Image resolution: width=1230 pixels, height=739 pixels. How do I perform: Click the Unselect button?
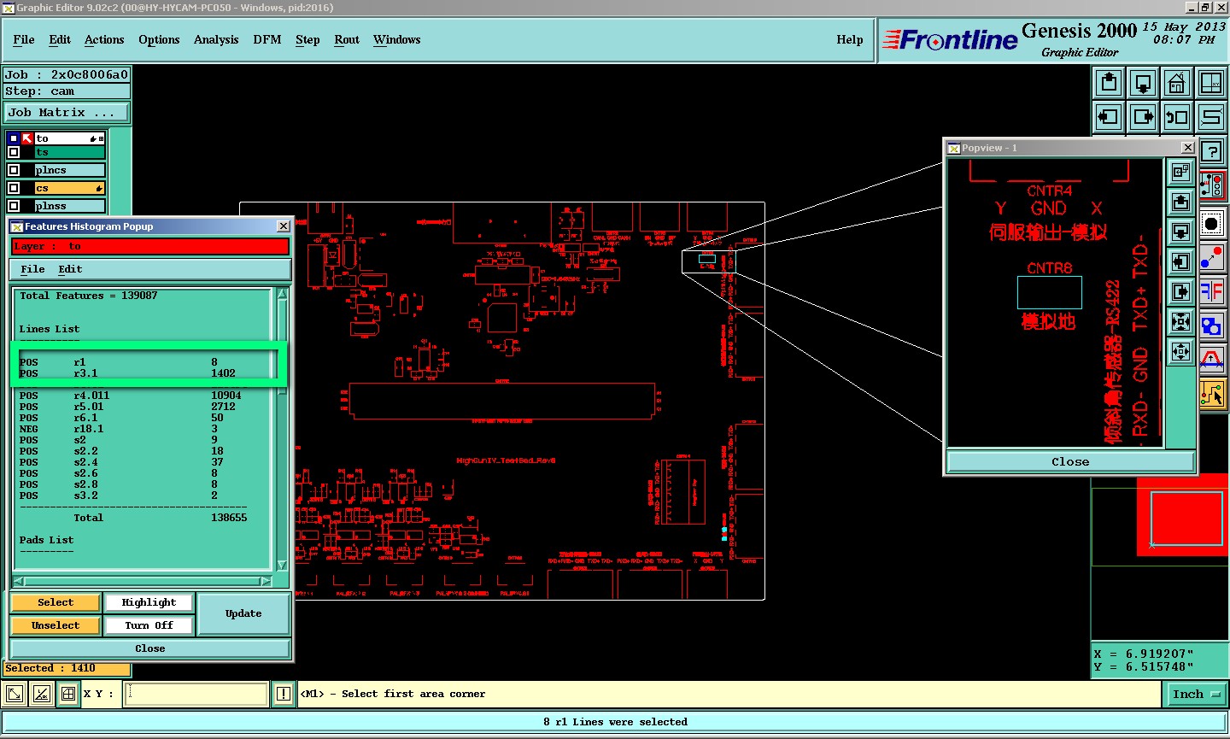pos(56,625)
